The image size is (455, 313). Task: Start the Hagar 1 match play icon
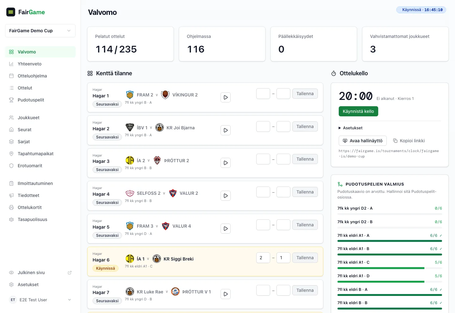[x=226, y=97]
